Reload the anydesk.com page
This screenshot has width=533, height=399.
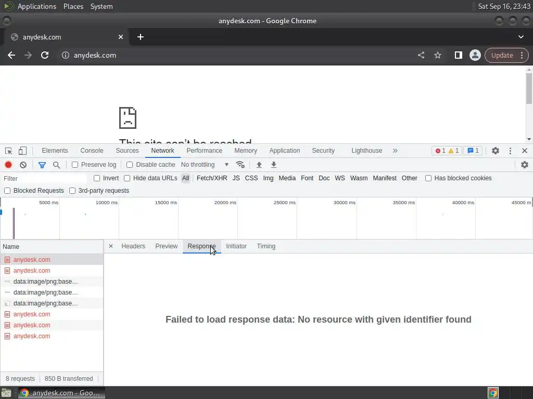pos(45,55)
